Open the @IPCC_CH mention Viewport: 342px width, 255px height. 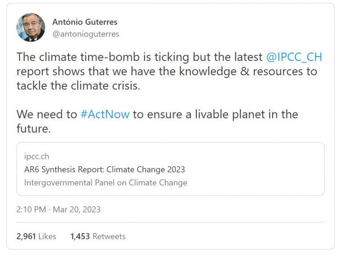pos(294,57)
